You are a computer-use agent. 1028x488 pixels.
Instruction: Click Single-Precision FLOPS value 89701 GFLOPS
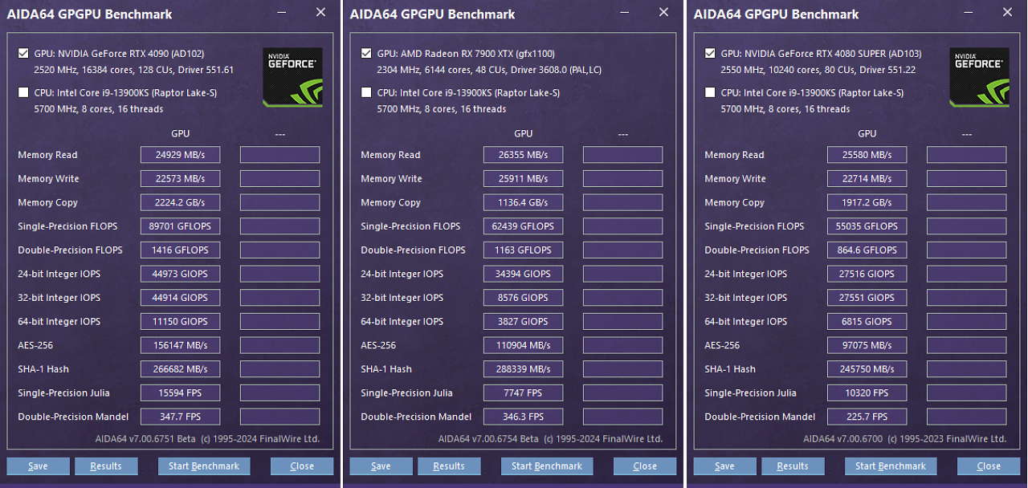[x=180, y=226]
